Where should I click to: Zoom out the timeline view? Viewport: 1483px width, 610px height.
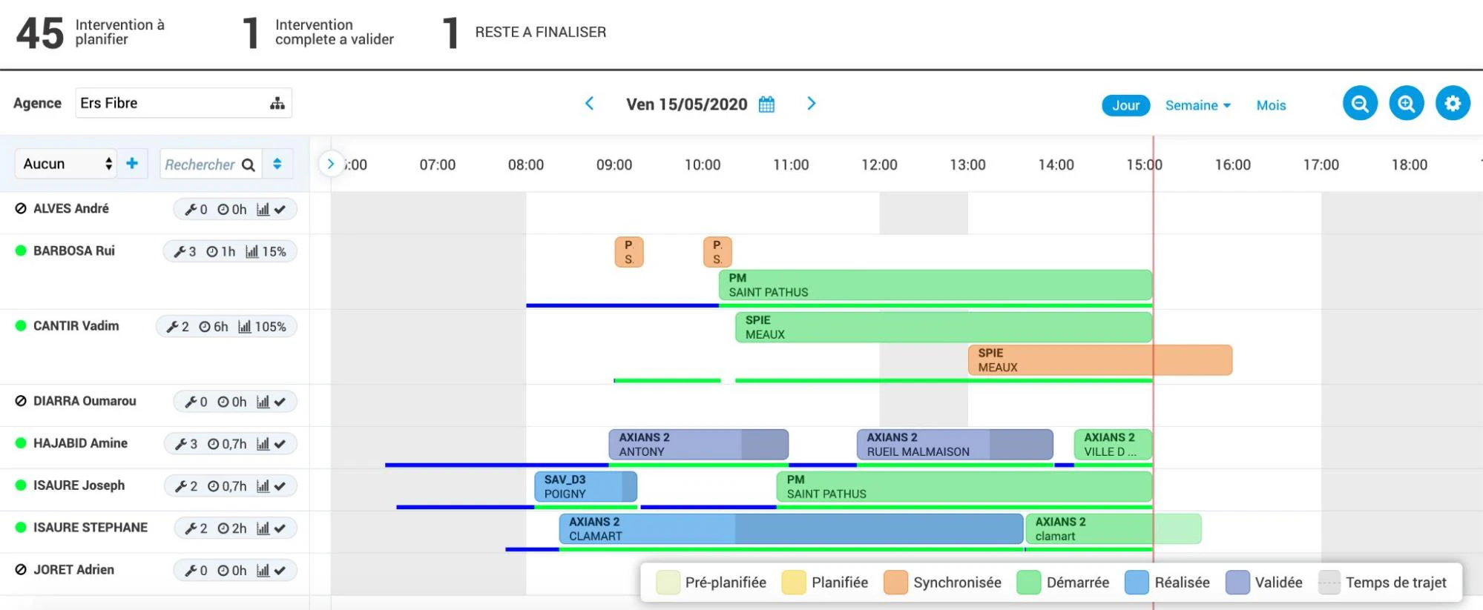point(1360,103)
